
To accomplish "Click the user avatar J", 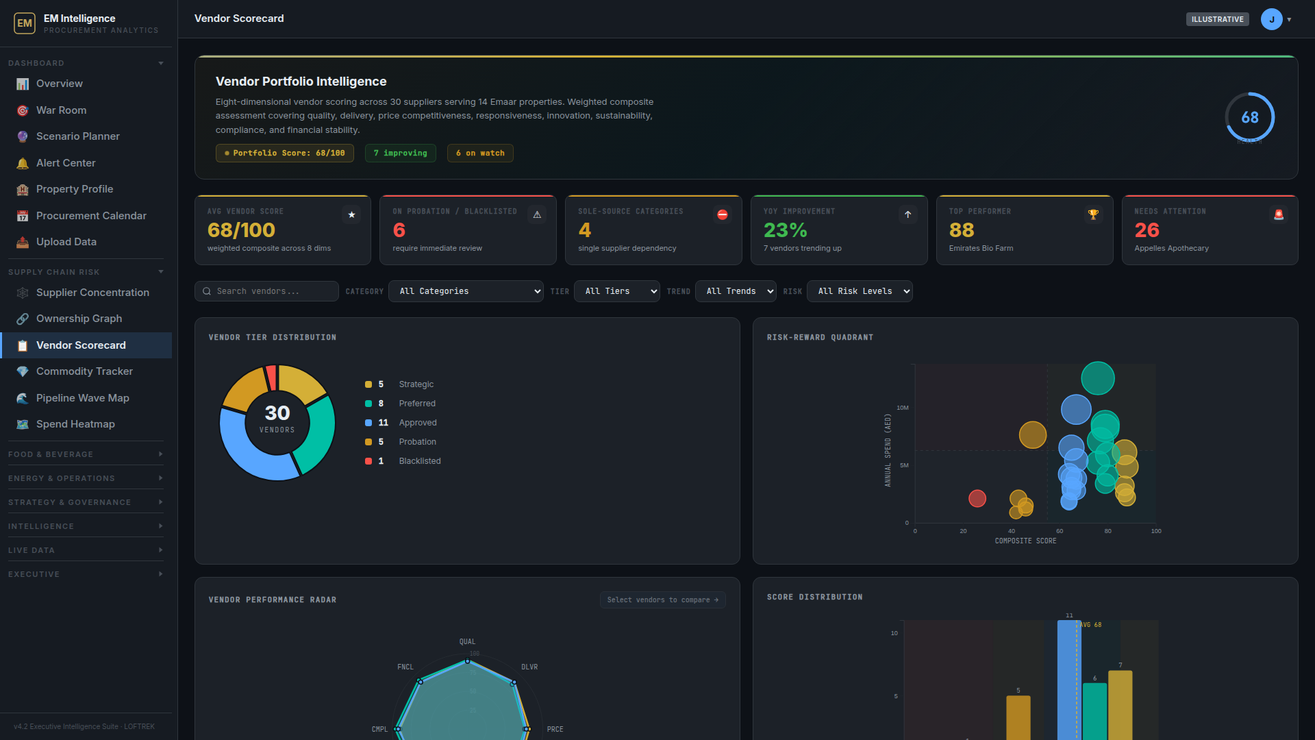I will pos(1272,19).
